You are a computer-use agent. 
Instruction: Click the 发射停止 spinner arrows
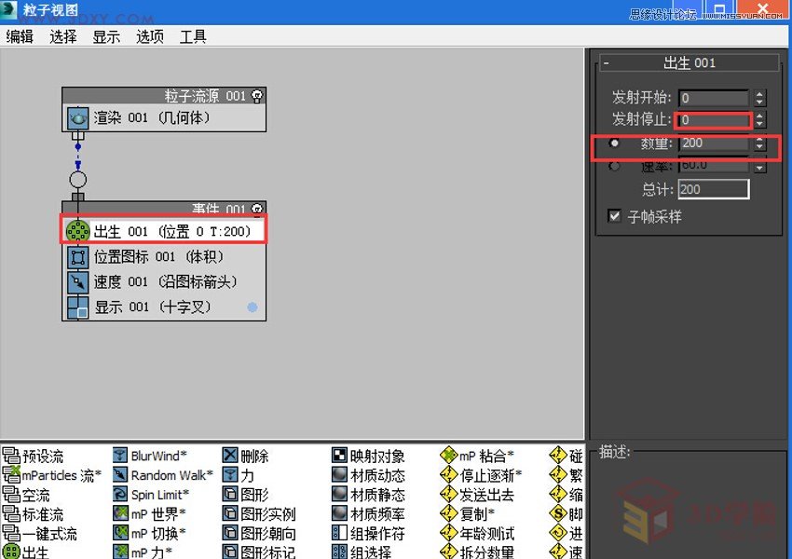(x=759, y=119)
